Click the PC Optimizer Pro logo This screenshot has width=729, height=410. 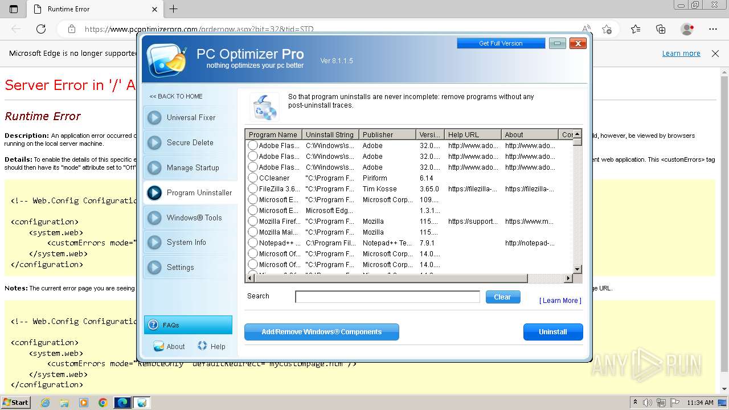[166, 59]
